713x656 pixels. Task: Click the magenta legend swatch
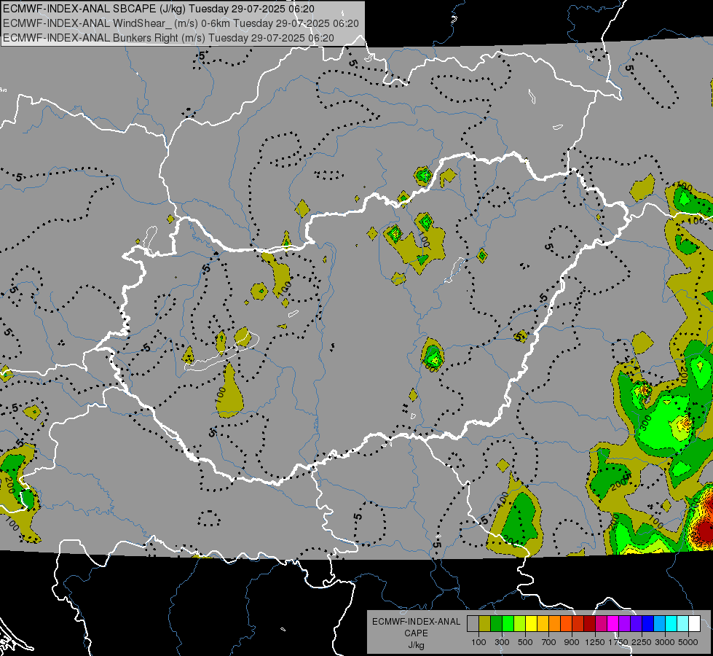pos(613,623)
